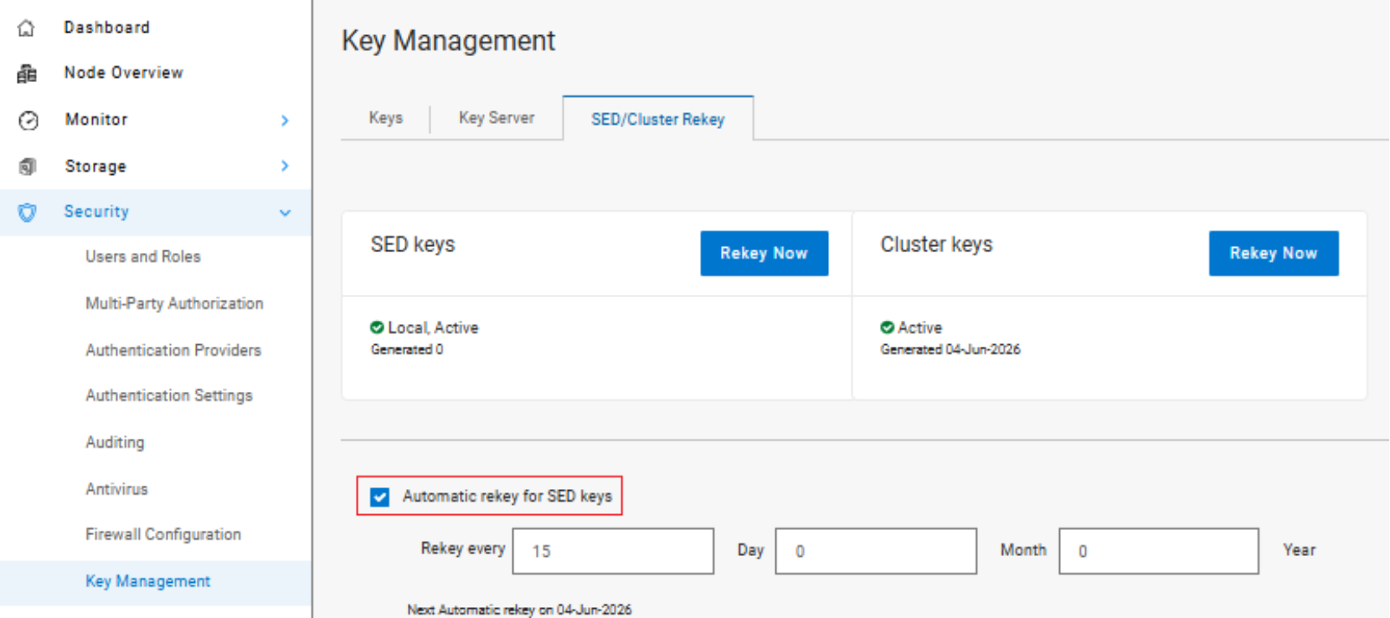The width and height of the screenshot is (1390, 618).
Task: Click the Dashboard home icon
Action: [x=27, y=28]
